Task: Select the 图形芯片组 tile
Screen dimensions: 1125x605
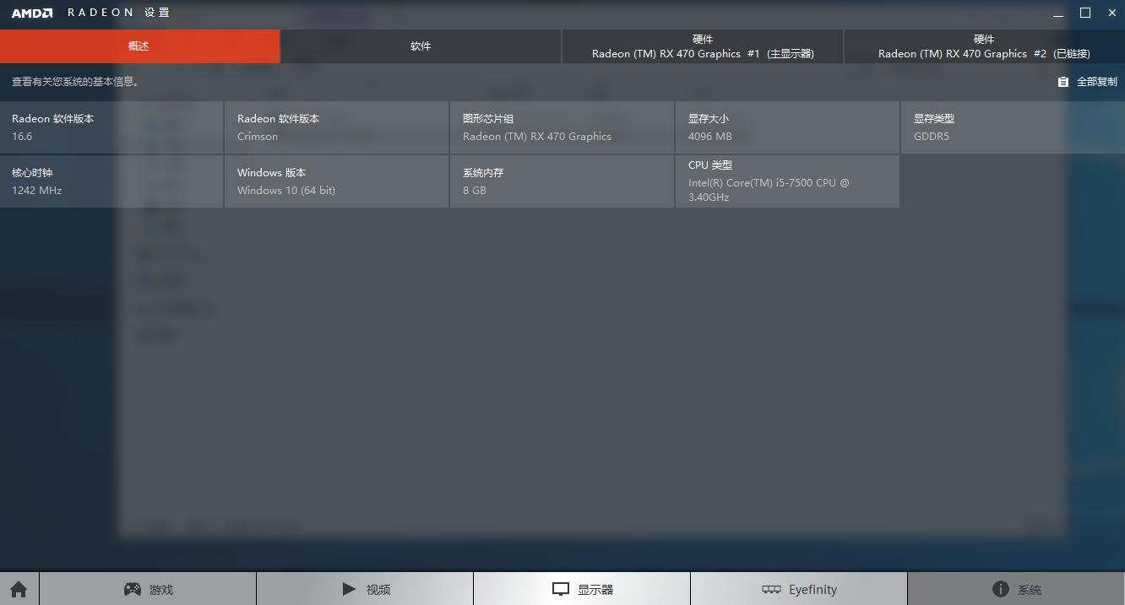Action: click(562, 127)
